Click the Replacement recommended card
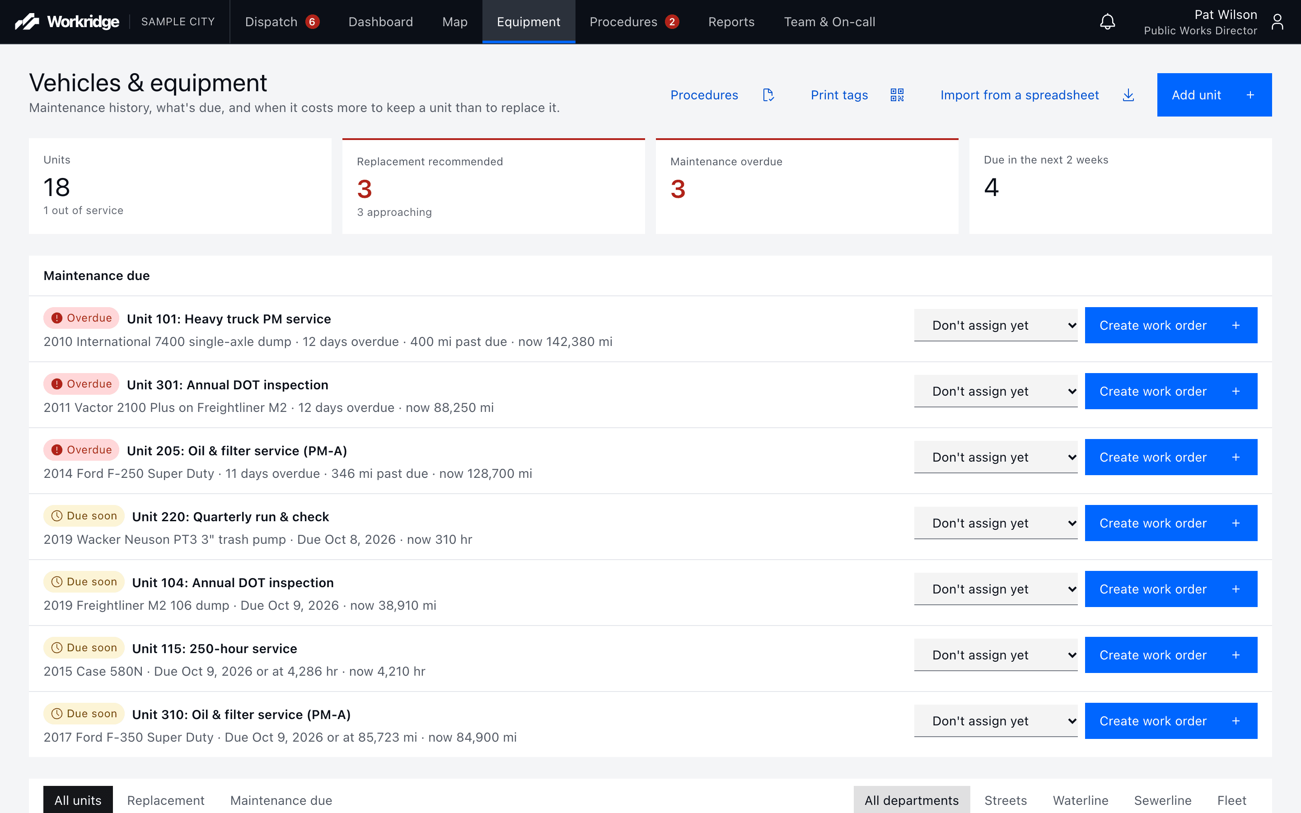The width and height of the screenshot is (1301, 813). 493,186
